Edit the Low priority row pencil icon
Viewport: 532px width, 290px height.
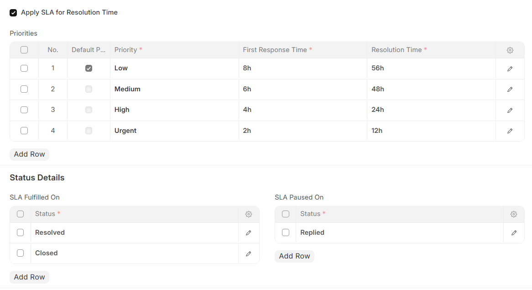[510, 69]
